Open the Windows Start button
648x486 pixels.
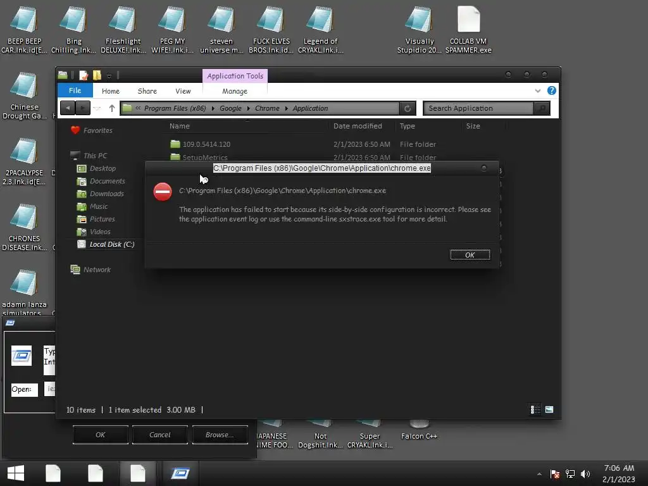click(x=16, y=473)
